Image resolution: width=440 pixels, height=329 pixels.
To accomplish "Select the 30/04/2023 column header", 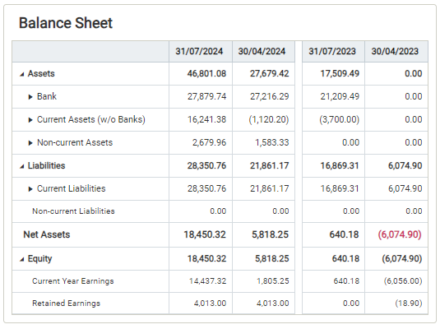I will coord(395,51).
